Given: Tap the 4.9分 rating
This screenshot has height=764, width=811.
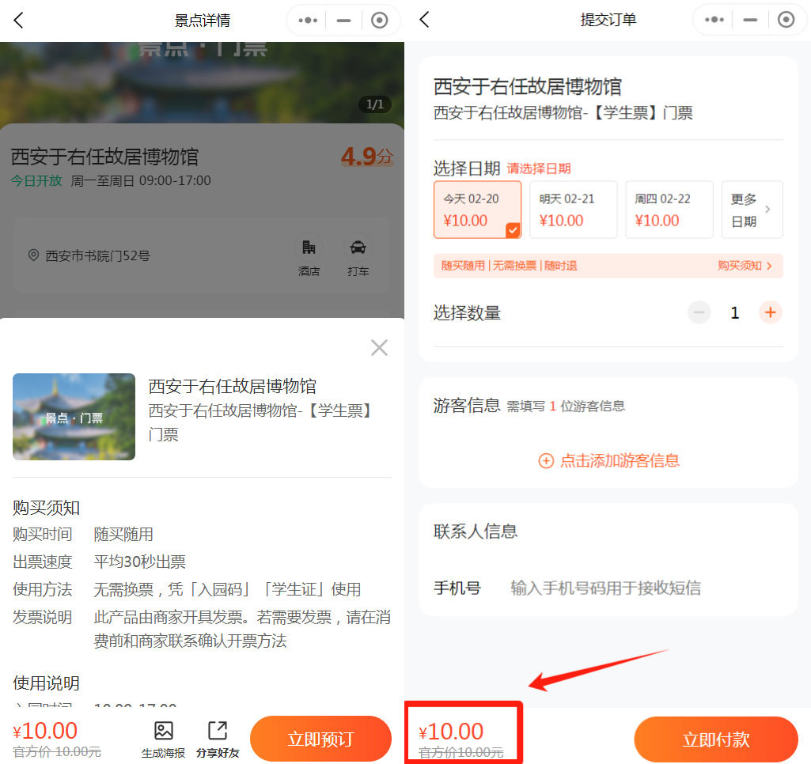Looking at the screenshot, I should (367, 157).
